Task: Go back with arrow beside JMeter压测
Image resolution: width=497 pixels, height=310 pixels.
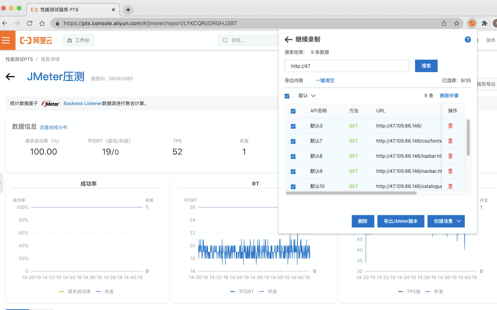Action: [x=10, y=77]
